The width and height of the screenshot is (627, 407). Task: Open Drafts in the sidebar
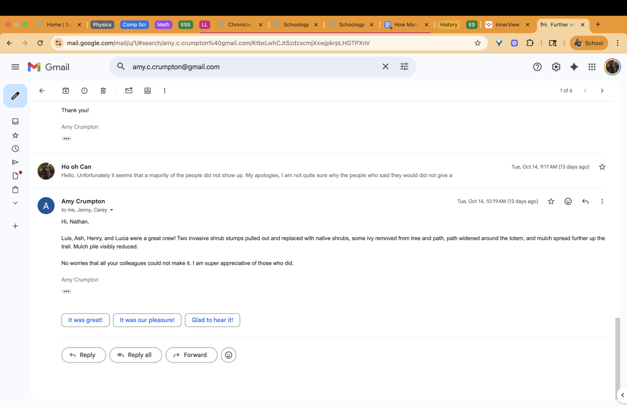[15, 176]
